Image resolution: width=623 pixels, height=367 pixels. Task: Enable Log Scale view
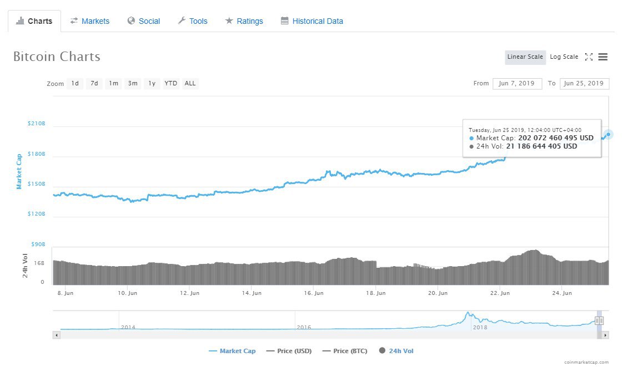pos(564,57)
